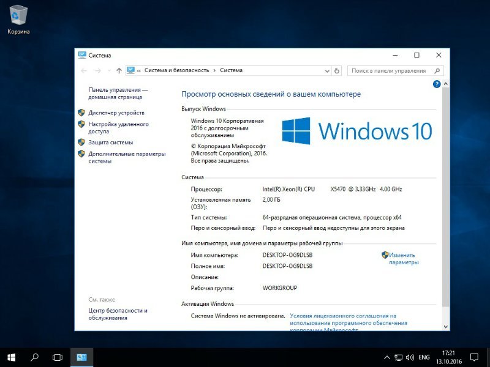Switch input language via ENG indicator

pyautogui.click(x=424, y=357)
